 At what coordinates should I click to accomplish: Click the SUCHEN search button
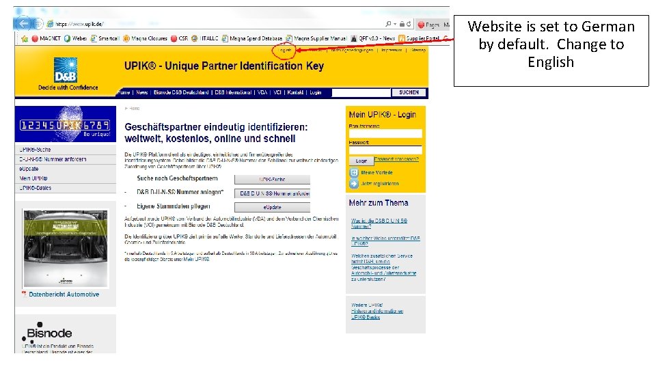(x=409, y=92)
